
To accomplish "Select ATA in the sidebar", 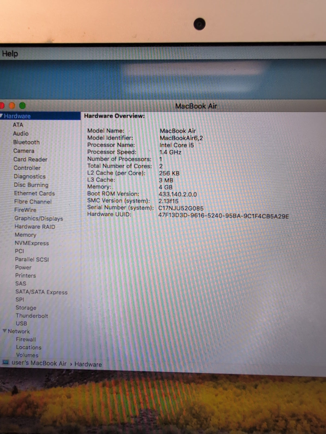I will [18, 125].
